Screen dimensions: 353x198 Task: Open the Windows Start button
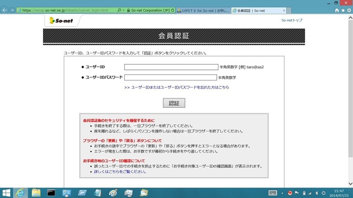click(x=6, y=193)
